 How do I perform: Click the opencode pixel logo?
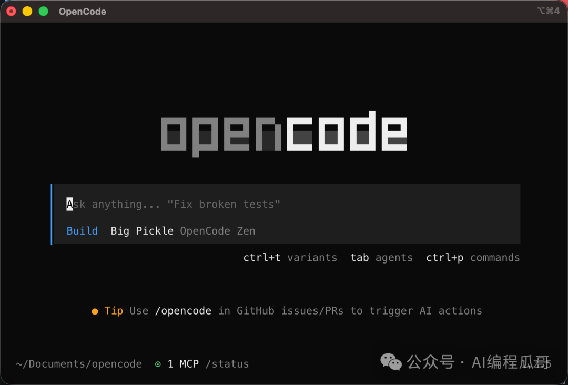click(284, 134)
